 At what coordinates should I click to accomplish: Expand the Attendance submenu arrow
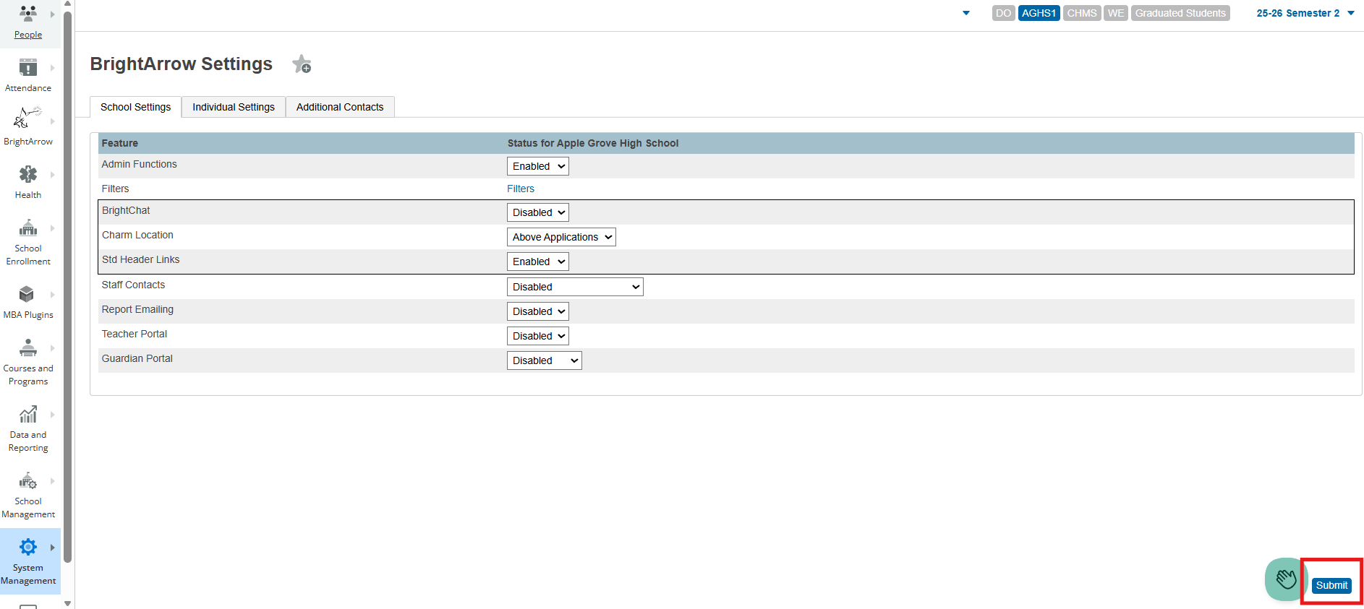pos(53,68)
